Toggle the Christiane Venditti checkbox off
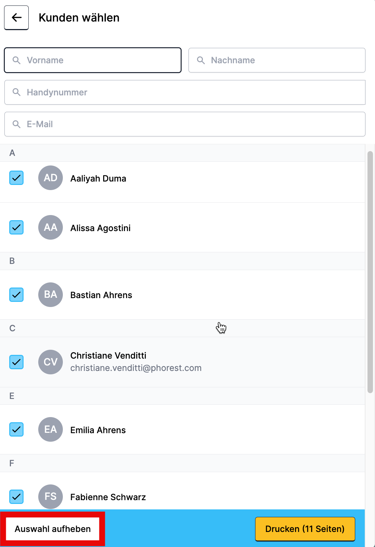The height and width of the screenshot is (547, 375). pyautogui.click(x=16, y=362)
